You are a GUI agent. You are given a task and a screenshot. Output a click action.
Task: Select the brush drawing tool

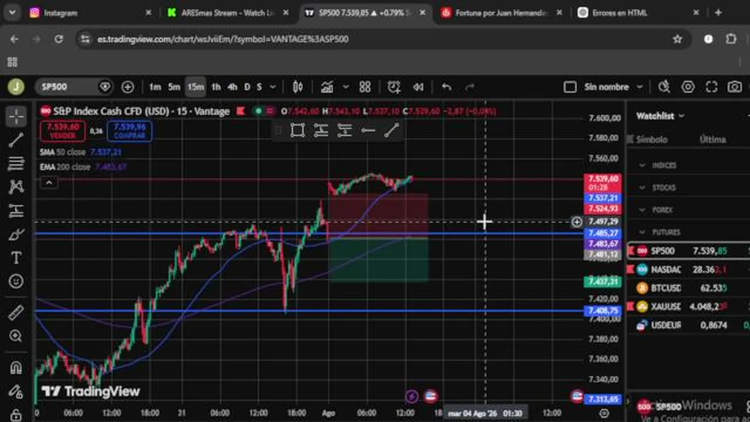16,234
